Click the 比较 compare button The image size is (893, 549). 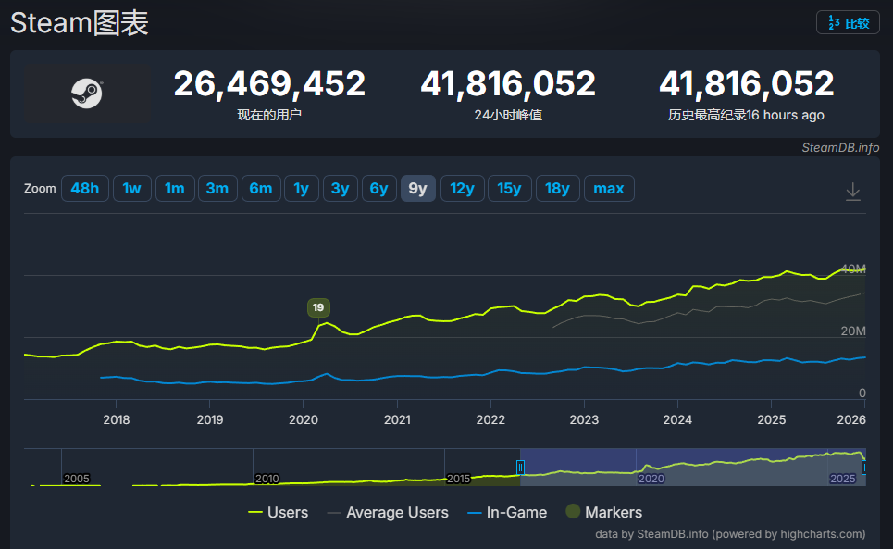(848, 23)
